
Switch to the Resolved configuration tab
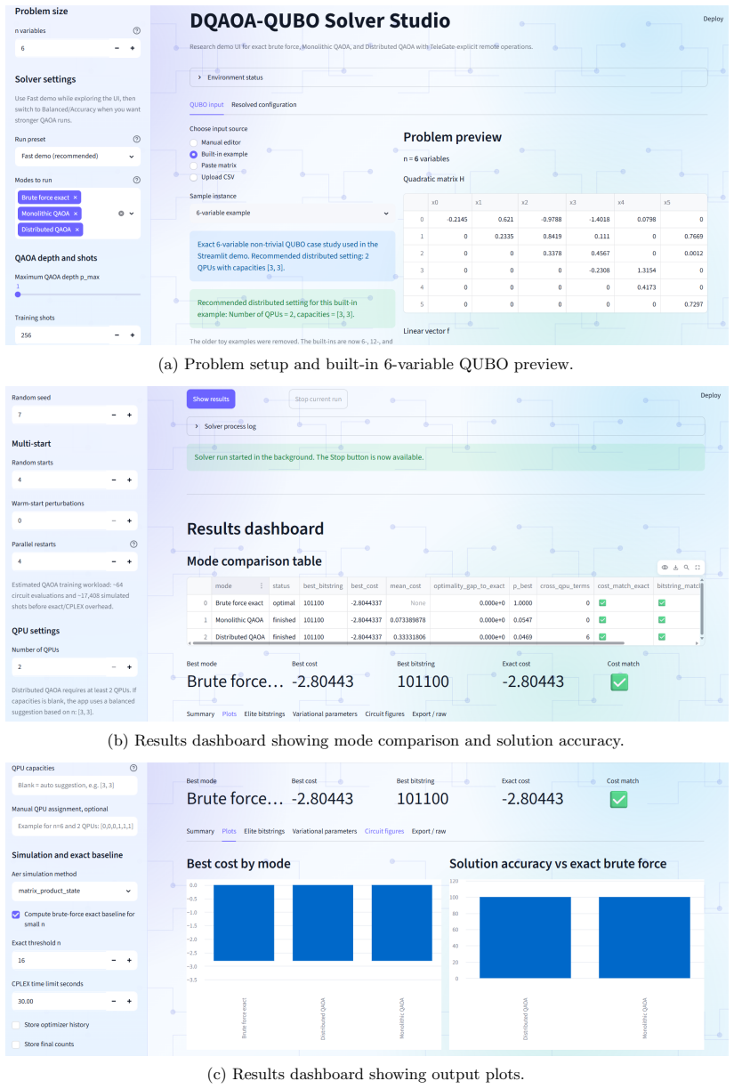264,105
